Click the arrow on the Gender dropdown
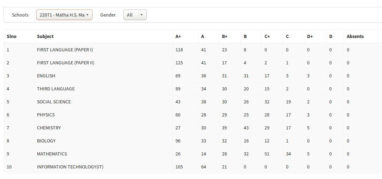 coord(141,15)
